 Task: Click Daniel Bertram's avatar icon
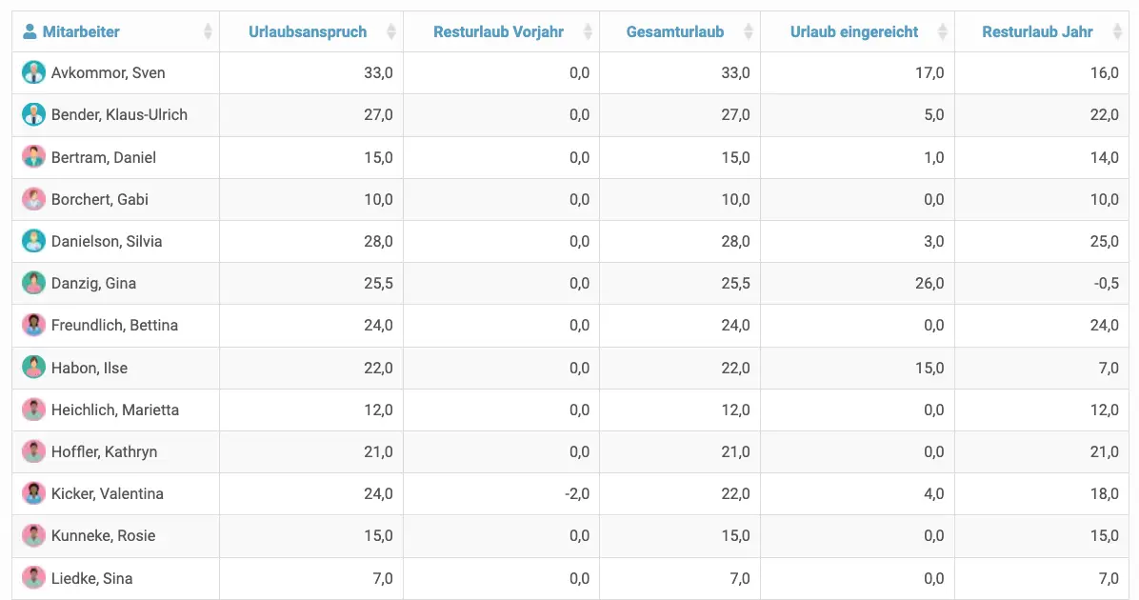34,157
